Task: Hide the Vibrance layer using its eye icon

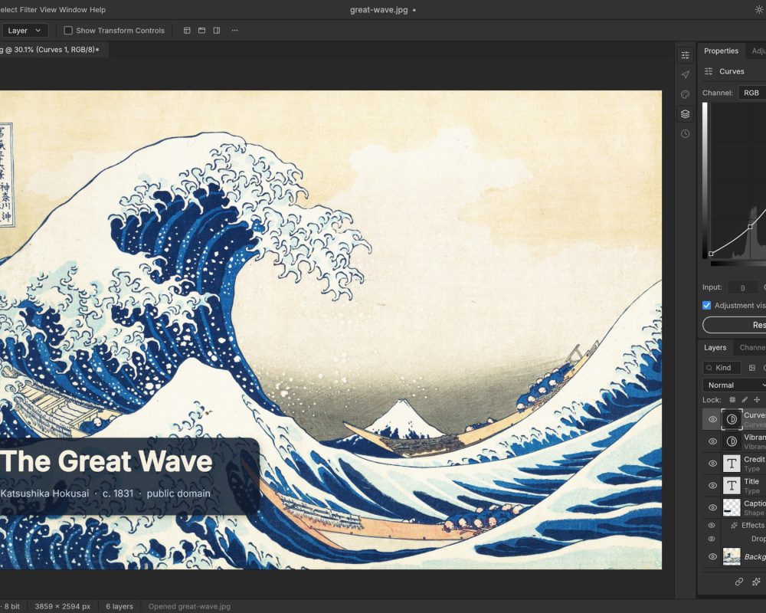Action: click(712, 441)
